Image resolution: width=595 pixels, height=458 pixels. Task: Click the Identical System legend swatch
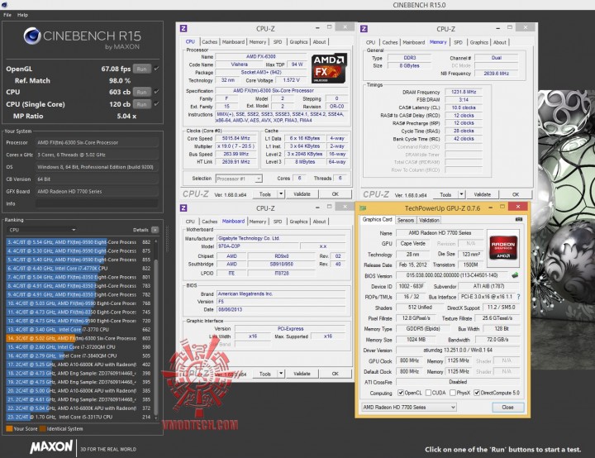[42, 429]
